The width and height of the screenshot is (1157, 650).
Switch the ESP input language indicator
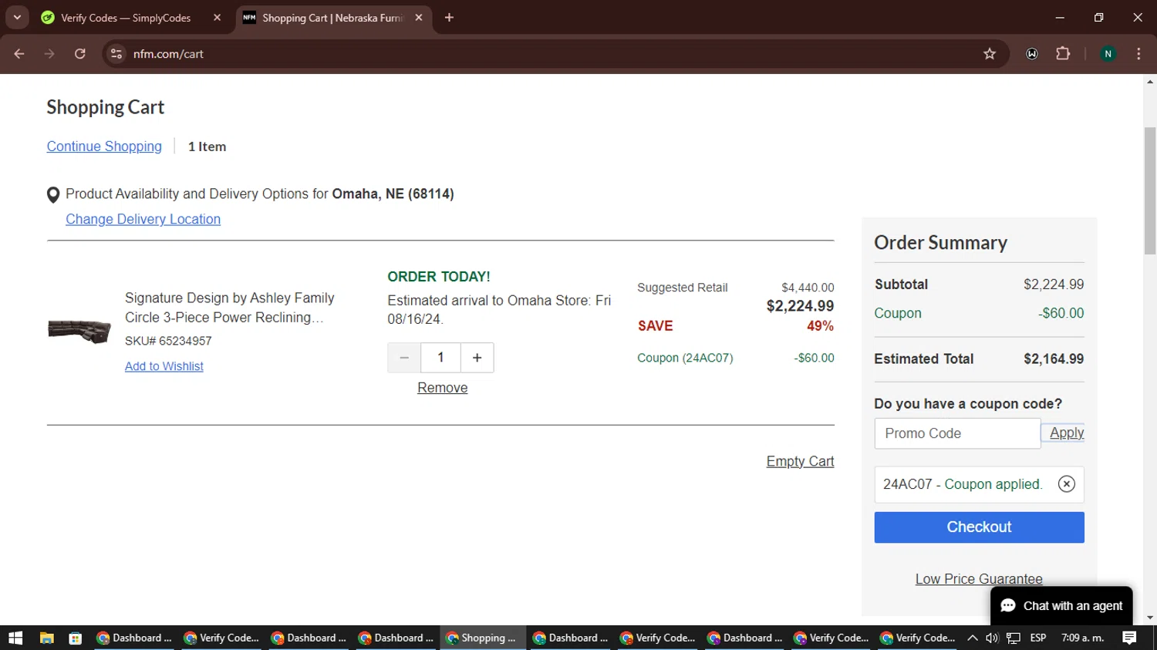tap(1038, 638)
